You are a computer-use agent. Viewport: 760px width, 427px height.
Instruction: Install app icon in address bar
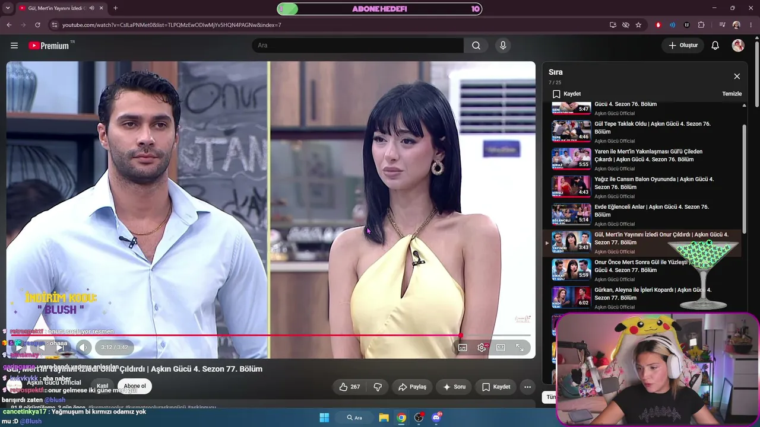[613, 25]
